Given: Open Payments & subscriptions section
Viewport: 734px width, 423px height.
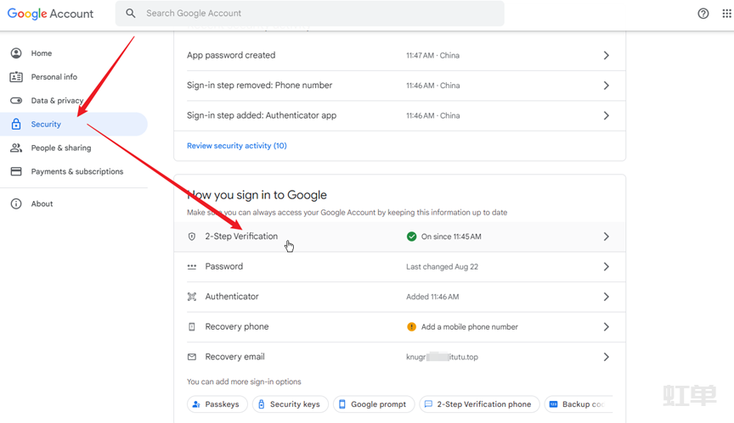Looking at the screenshot, I should [x=74, y=171].
